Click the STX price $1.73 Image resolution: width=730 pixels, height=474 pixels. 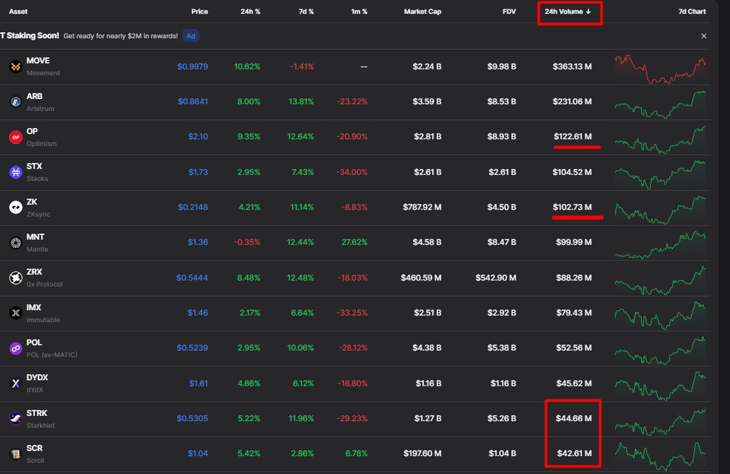[198, 172]
